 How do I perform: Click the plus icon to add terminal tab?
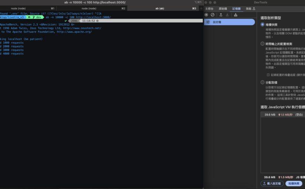200,8
